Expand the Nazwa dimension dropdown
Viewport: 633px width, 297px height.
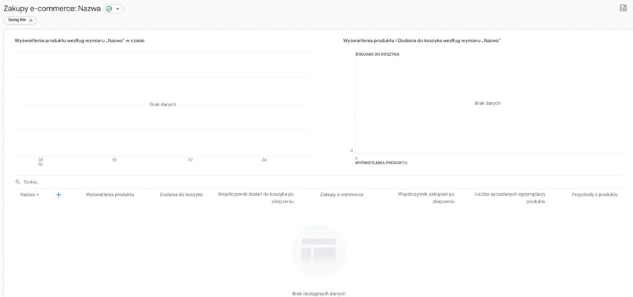[30, 195]
